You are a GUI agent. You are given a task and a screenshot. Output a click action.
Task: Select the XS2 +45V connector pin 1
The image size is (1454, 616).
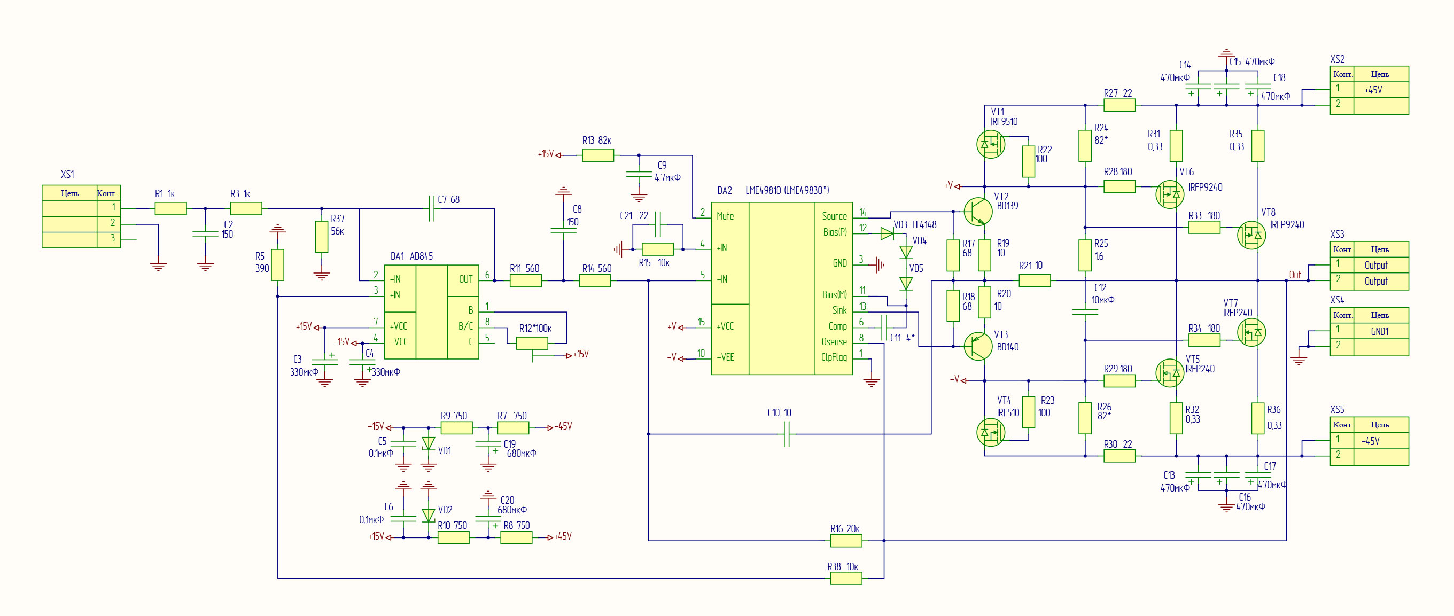pos(1370,90)
